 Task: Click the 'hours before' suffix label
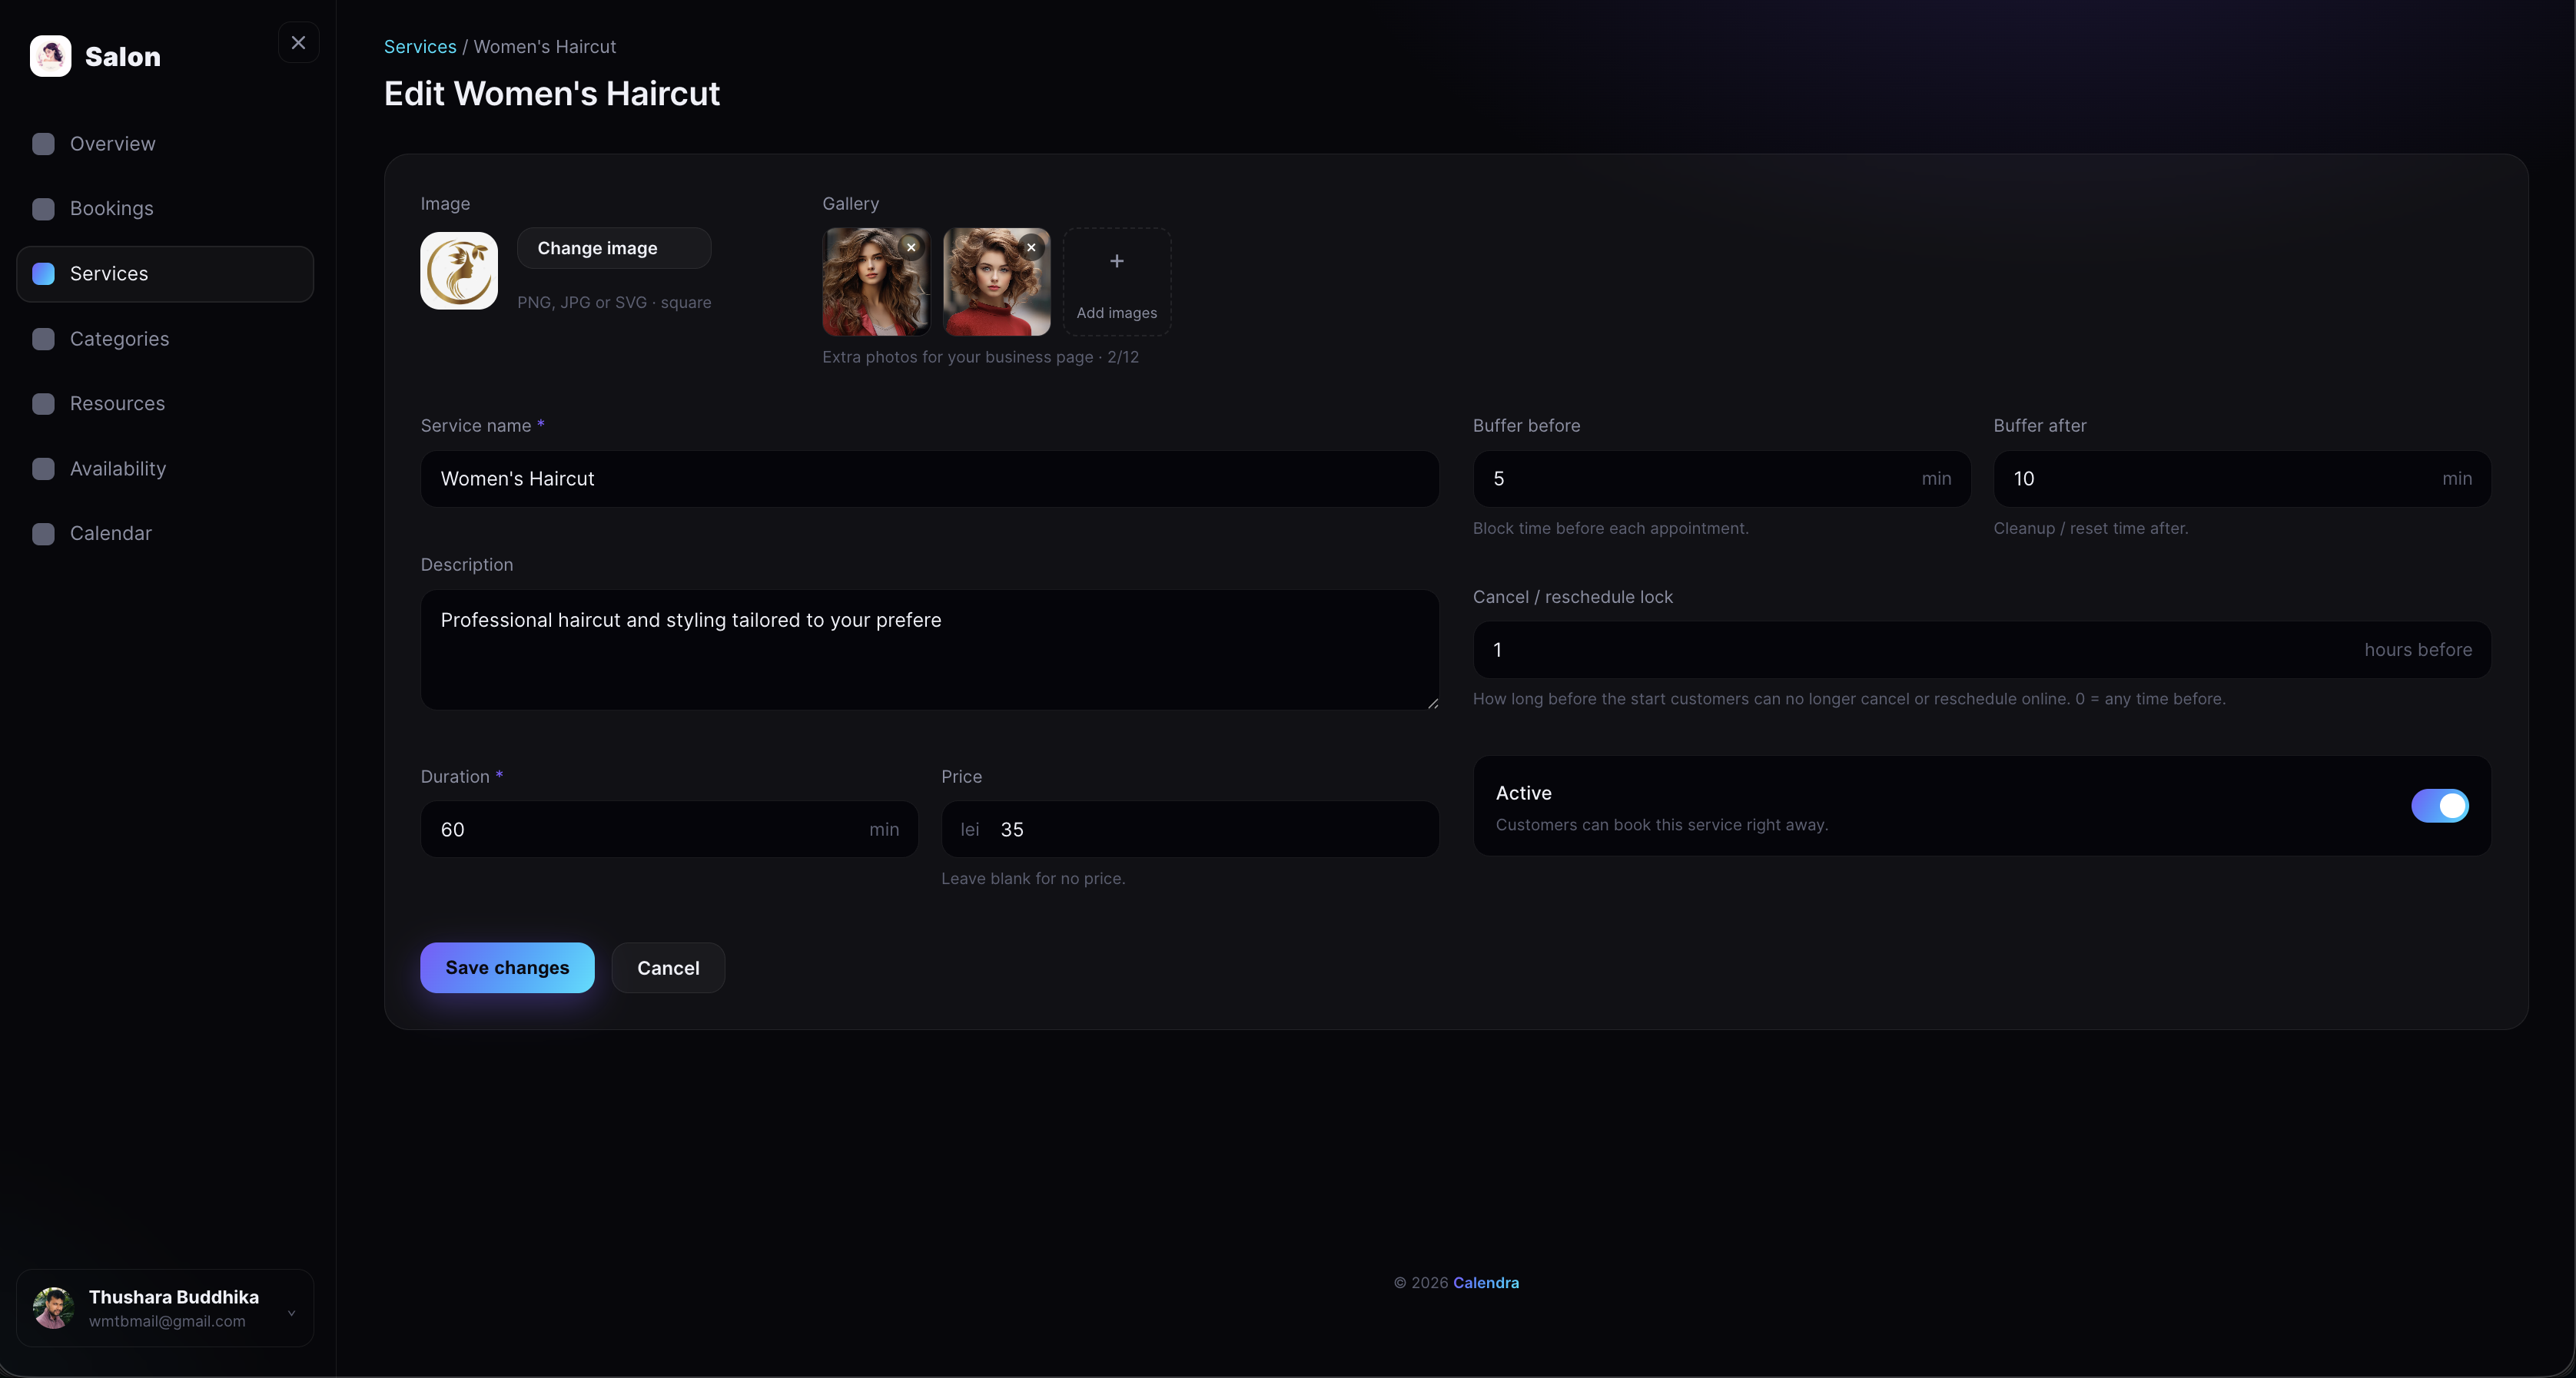pyautogui.click(x=2418, y=650)
